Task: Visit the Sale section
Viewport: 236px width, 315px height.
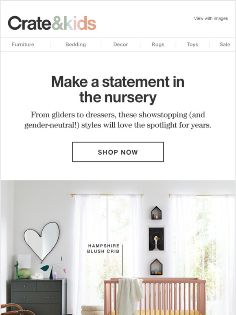Action: (x=225, y=44)
